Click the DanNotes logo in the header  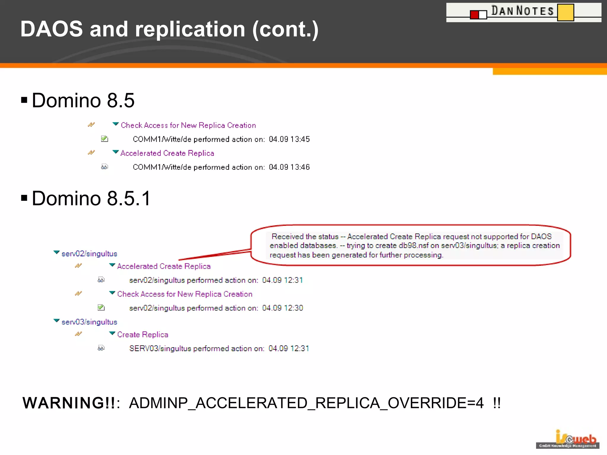[x=524, y=12]
